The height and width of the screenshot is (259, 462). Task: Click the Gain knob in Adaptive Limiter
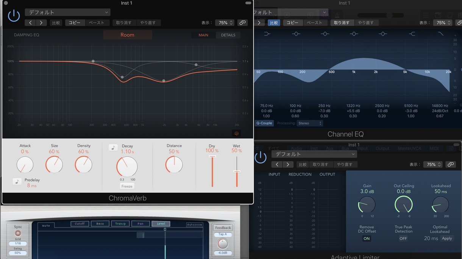367,205
